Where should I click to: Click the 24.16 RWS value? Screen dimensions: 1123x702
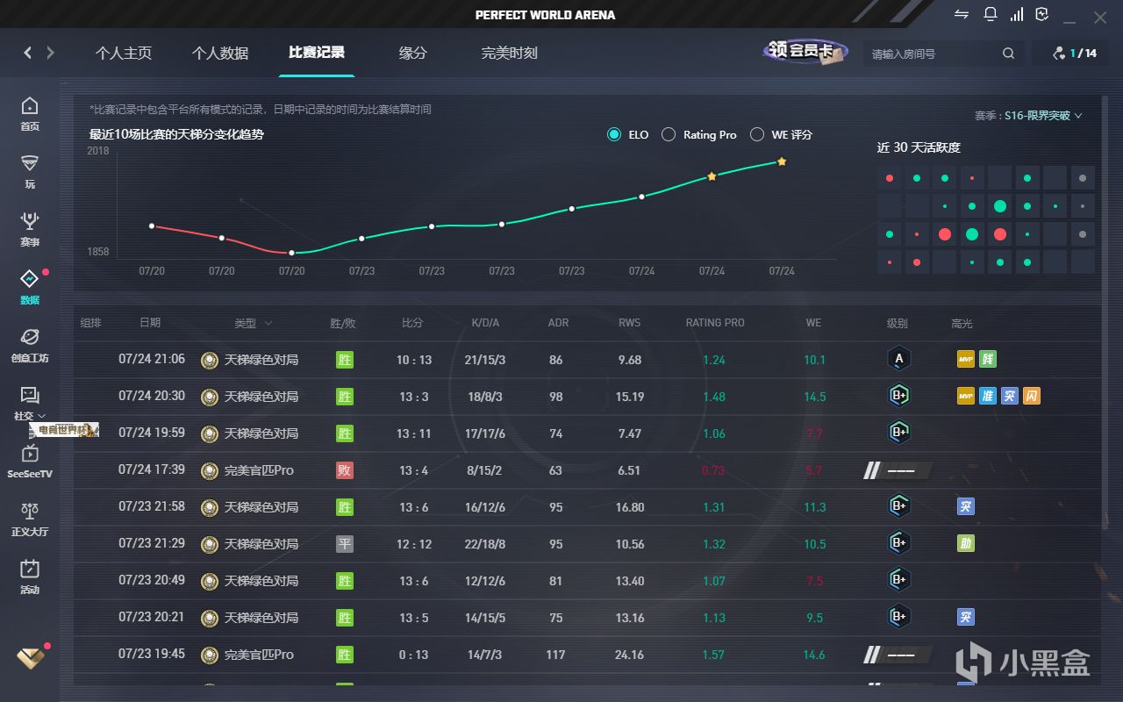coord(630,655)
